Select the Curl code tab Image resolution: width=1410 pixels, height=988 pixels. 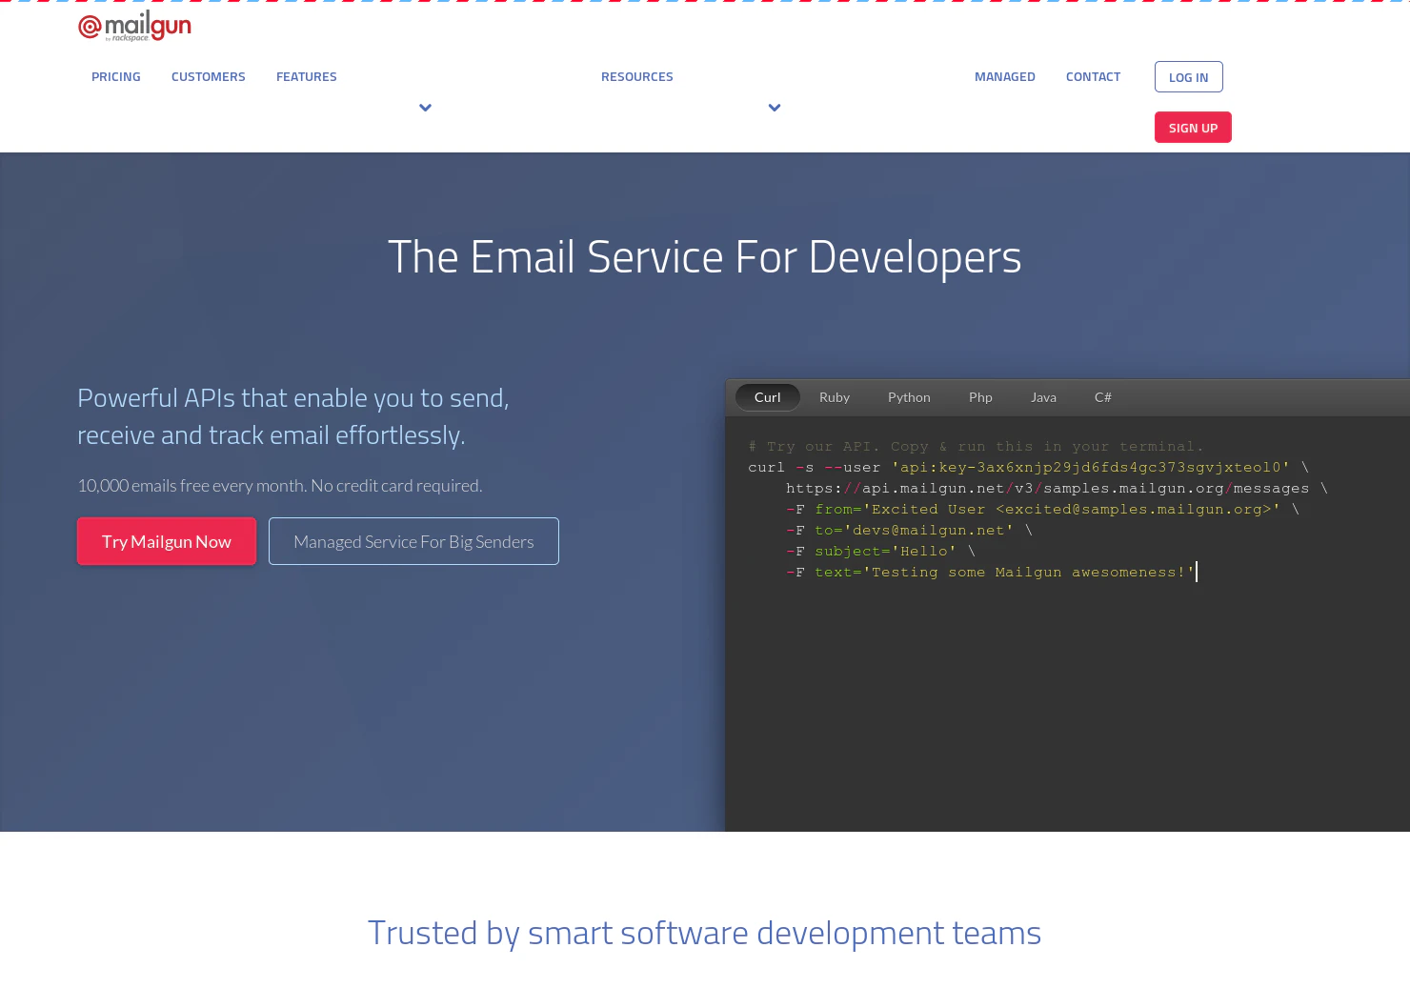[768, 397]
